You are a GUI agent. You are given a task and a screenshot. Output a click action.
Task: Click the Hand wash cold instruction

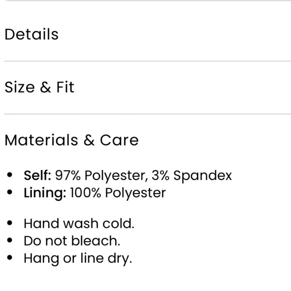[79, 224]
